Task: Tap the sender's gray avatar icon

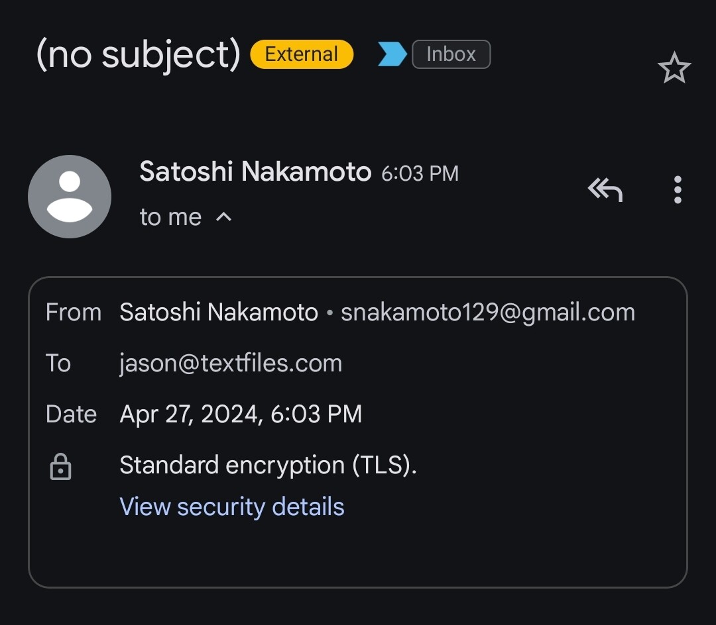Action: (70, 197)
